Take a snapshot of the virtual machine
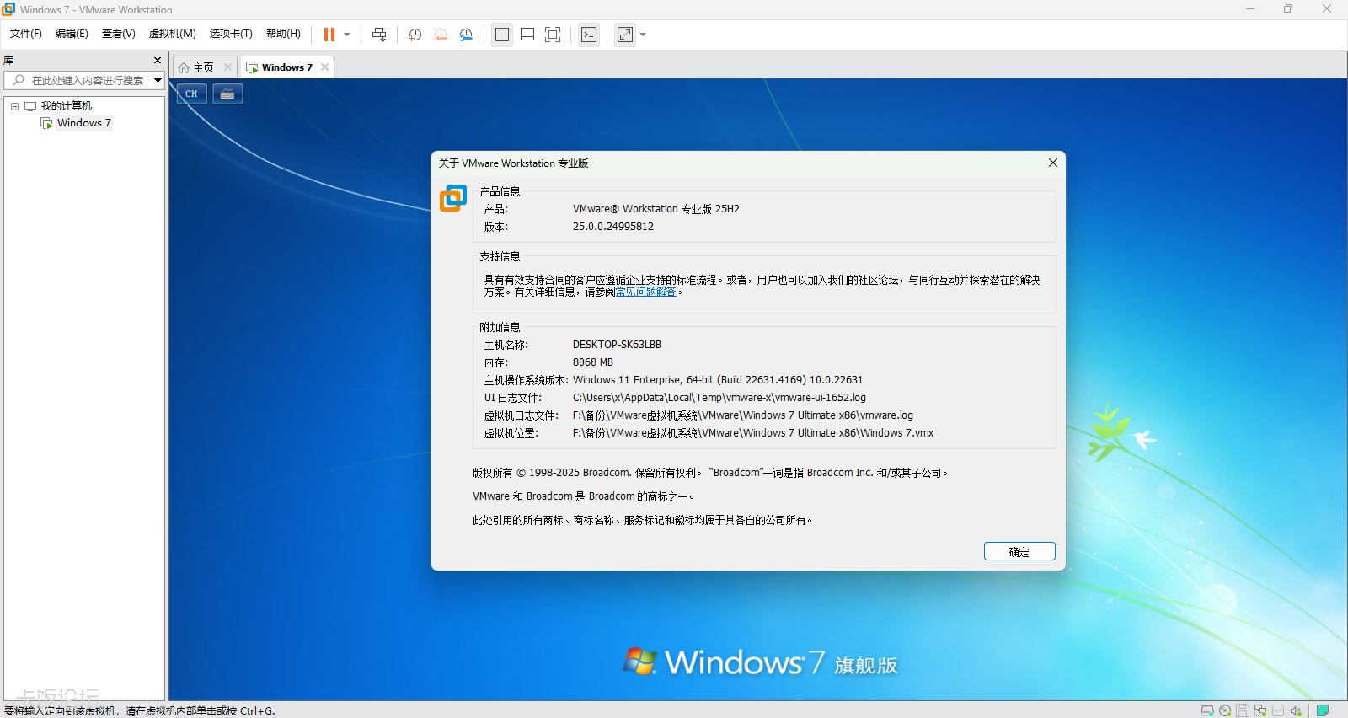Image resolution: width=1348 pixels, height=718 pixels. (x=415, y=35)
